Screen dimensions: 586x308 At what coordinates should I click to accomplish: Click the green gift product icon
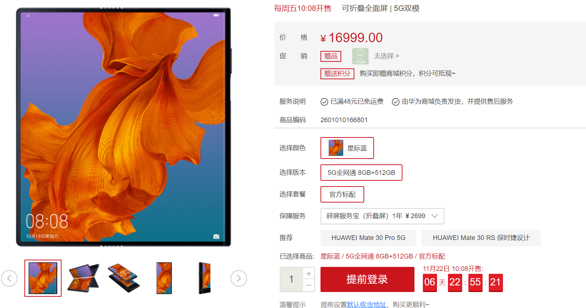[x=360, y=56]
